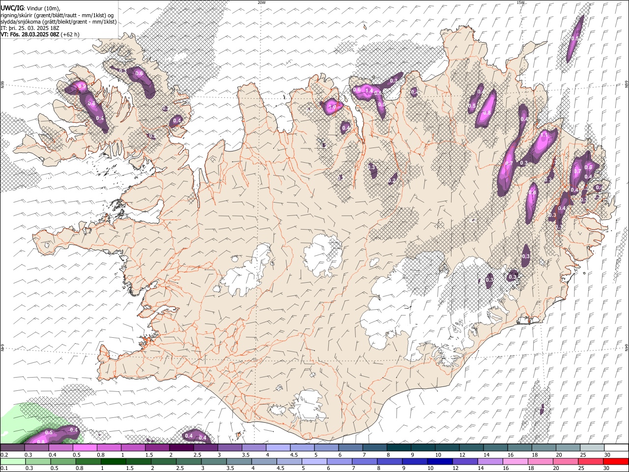Click upper legend swatch between 2.5 and 3
This screenshot has width=629, height=472.
coord(205,448)
